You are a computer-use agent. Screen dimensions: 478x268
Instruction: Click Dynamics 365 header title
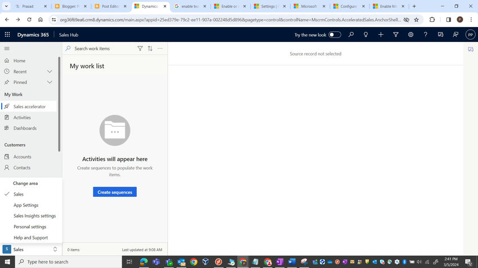point(33,35)
